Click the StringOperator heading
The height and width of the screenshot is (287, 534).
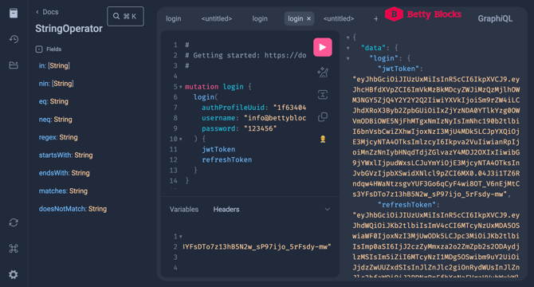(x=69, y=29)
